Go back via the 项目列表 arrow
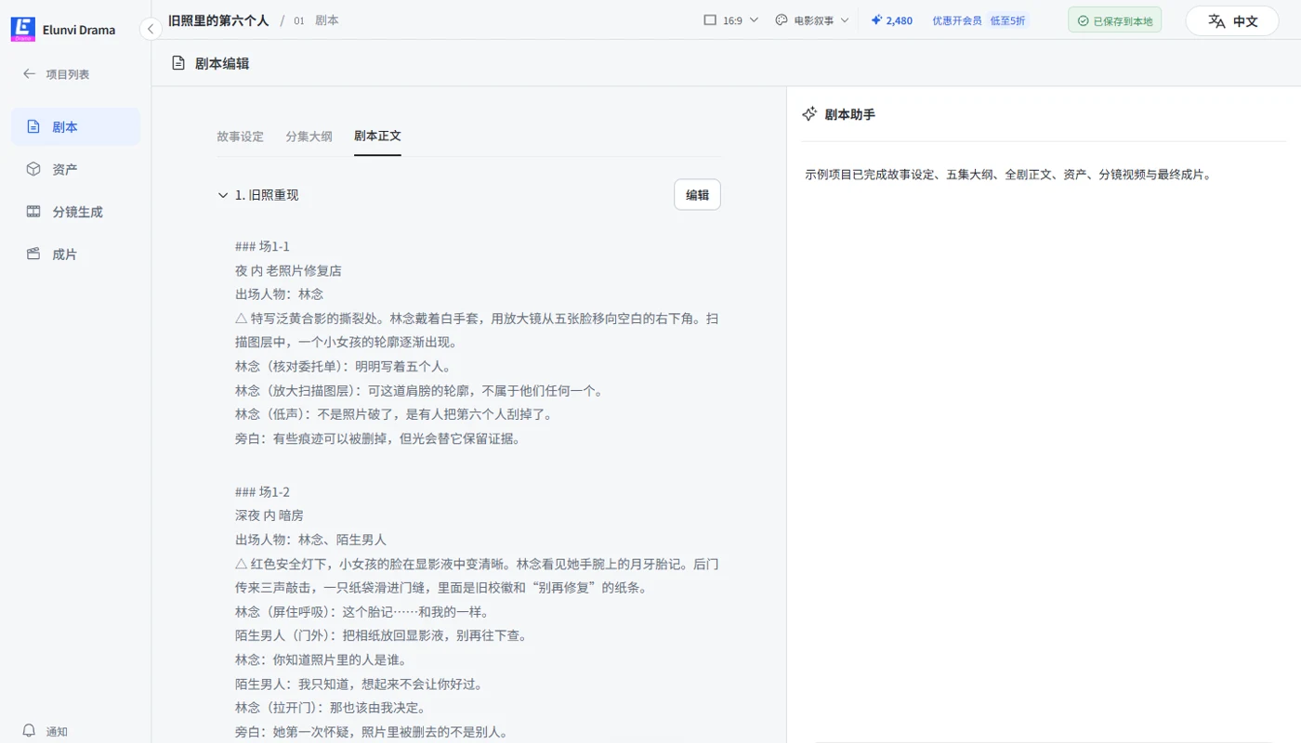The width and height of the screenshot is (1301, 743). [x=56, y=74]
